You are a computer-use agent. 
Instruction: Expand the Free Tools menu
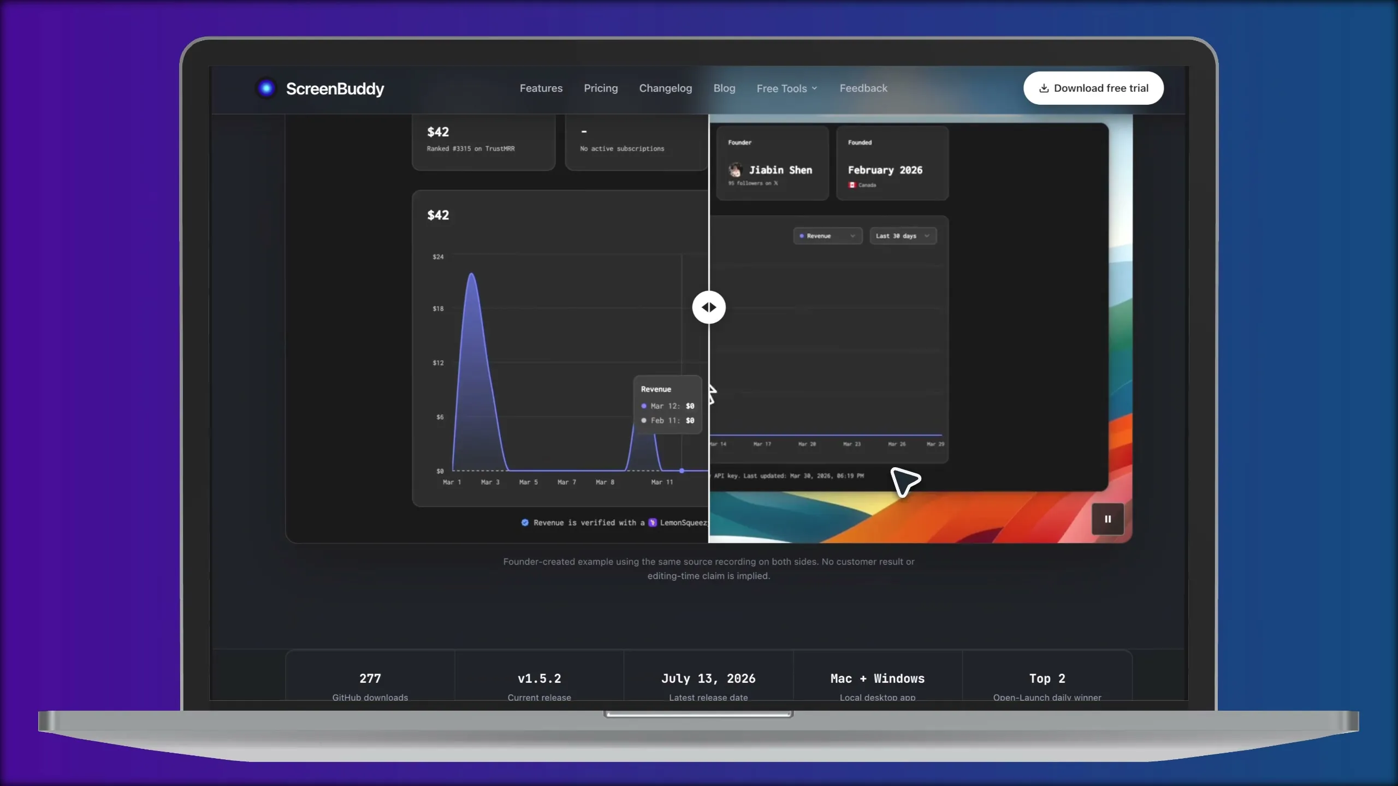pyautogui.click(x=787, y=88)
